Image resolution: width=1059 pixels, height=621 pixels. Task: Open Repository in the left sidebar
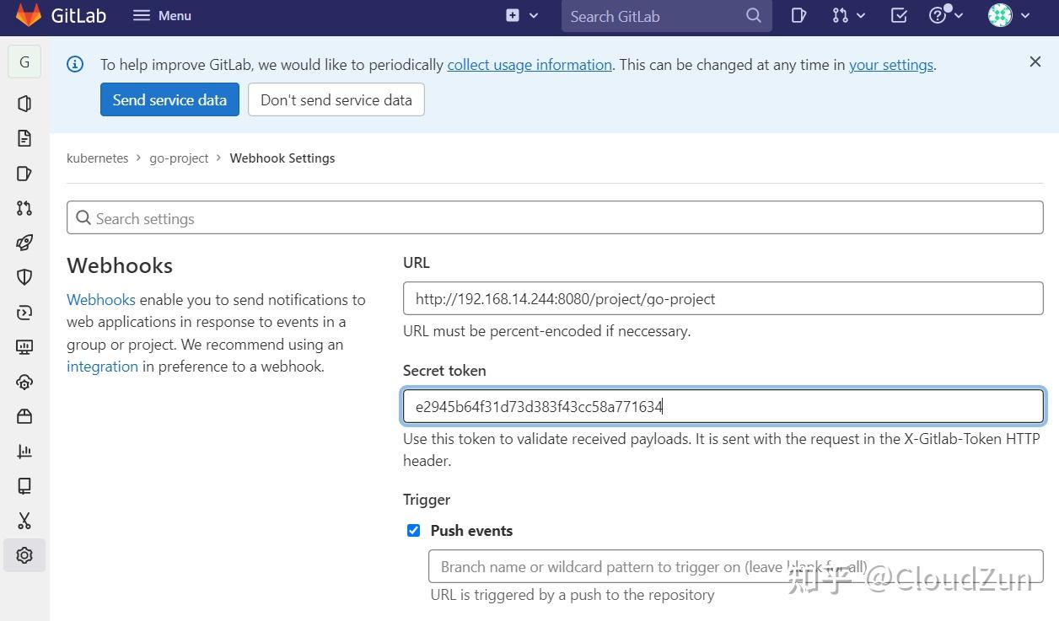pos(24,138)
